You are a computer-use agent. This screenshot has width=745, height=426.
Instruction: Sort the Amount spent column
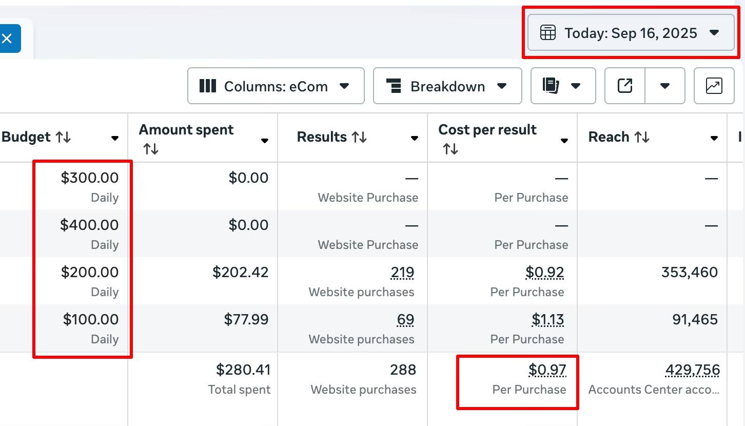[151, 149]
